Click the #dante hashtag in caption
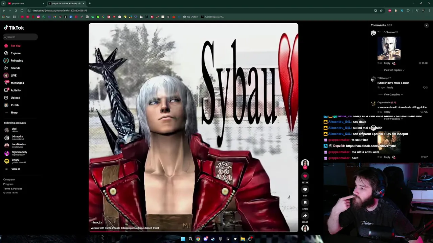 [x=116, y=228]
